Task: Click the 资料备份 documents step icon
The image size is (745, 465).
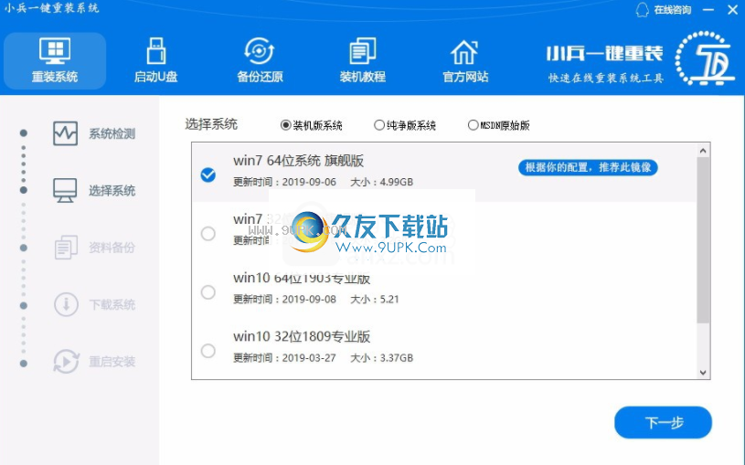Action: (66, 248)
